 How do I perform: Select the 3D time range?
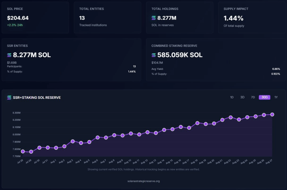(x=242, y=97)
